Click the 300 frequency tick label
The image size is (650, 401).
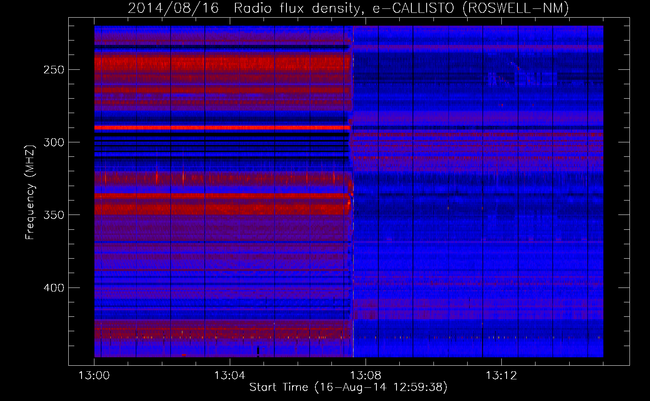[54, 142]
